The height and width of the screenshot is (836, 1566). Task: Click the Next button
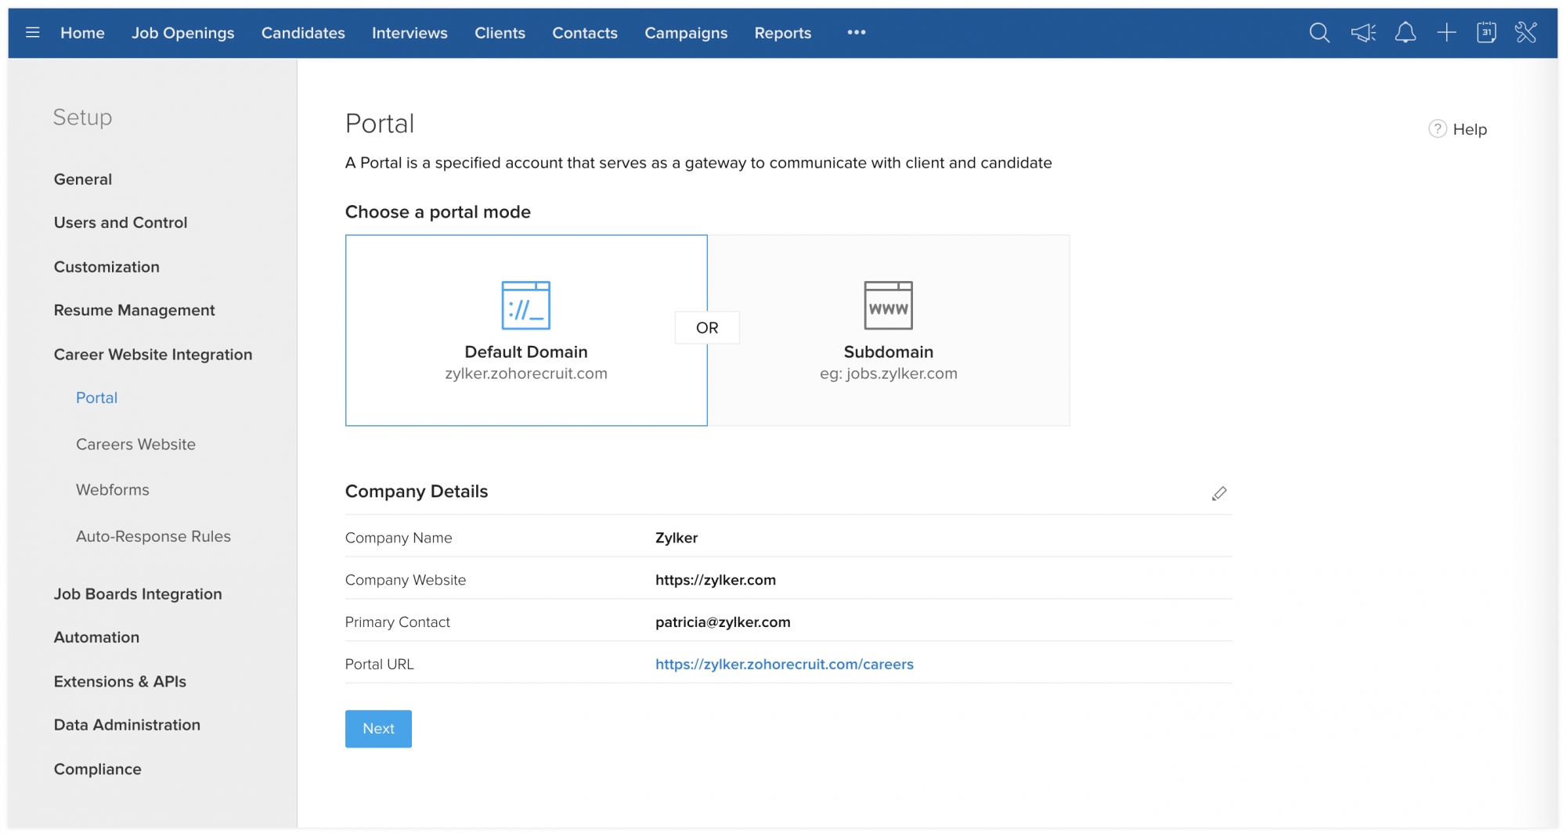[x=378, y=729]
